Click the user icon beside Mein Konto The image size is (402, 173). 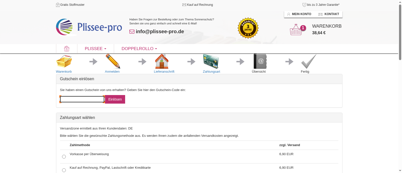pos(289,14)
